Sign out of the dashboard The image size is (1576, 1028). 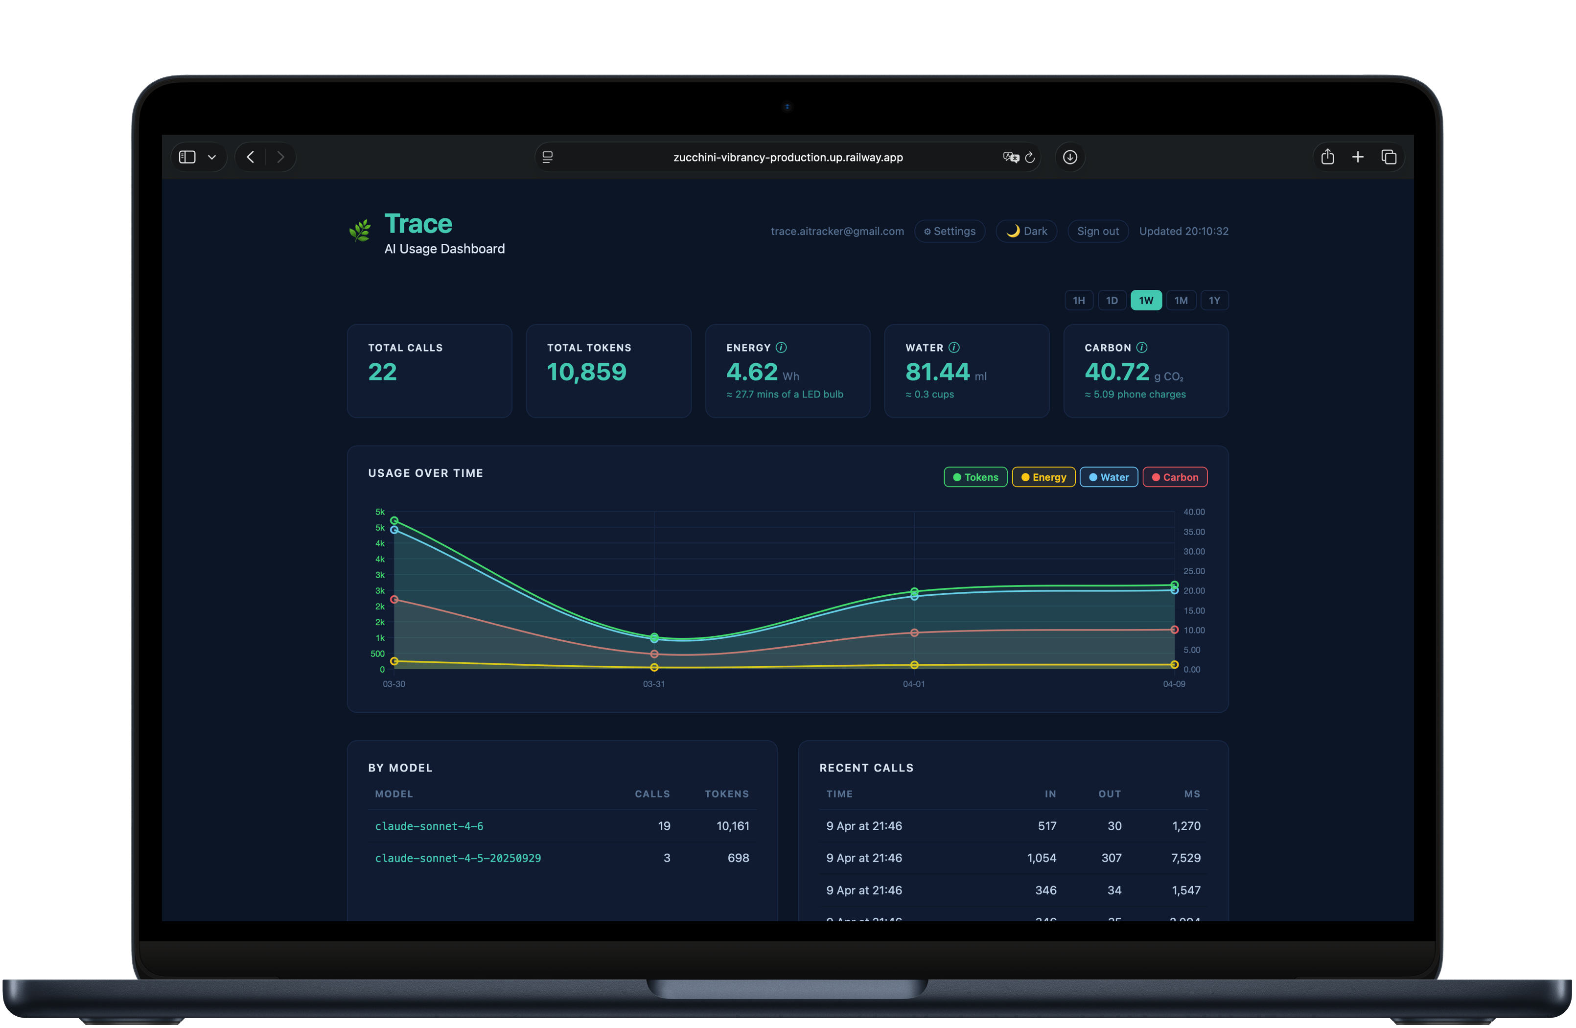click(1097, 231)
